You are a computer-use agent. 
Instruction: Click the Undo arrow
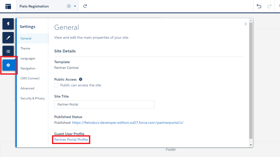point(259,6)
